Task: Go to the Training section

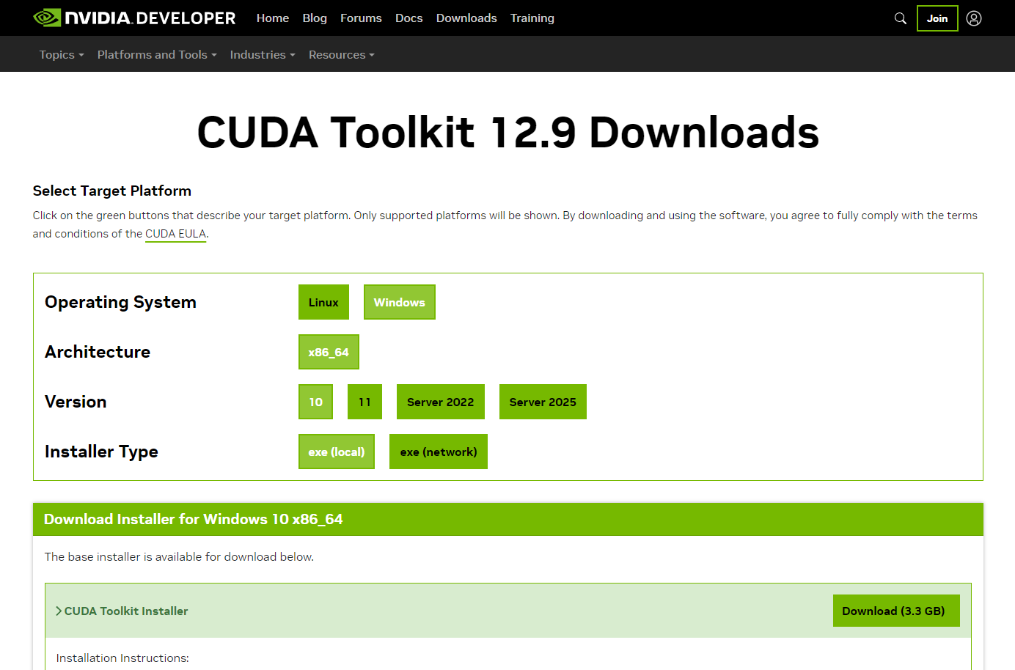Action: tap(532, 18)
